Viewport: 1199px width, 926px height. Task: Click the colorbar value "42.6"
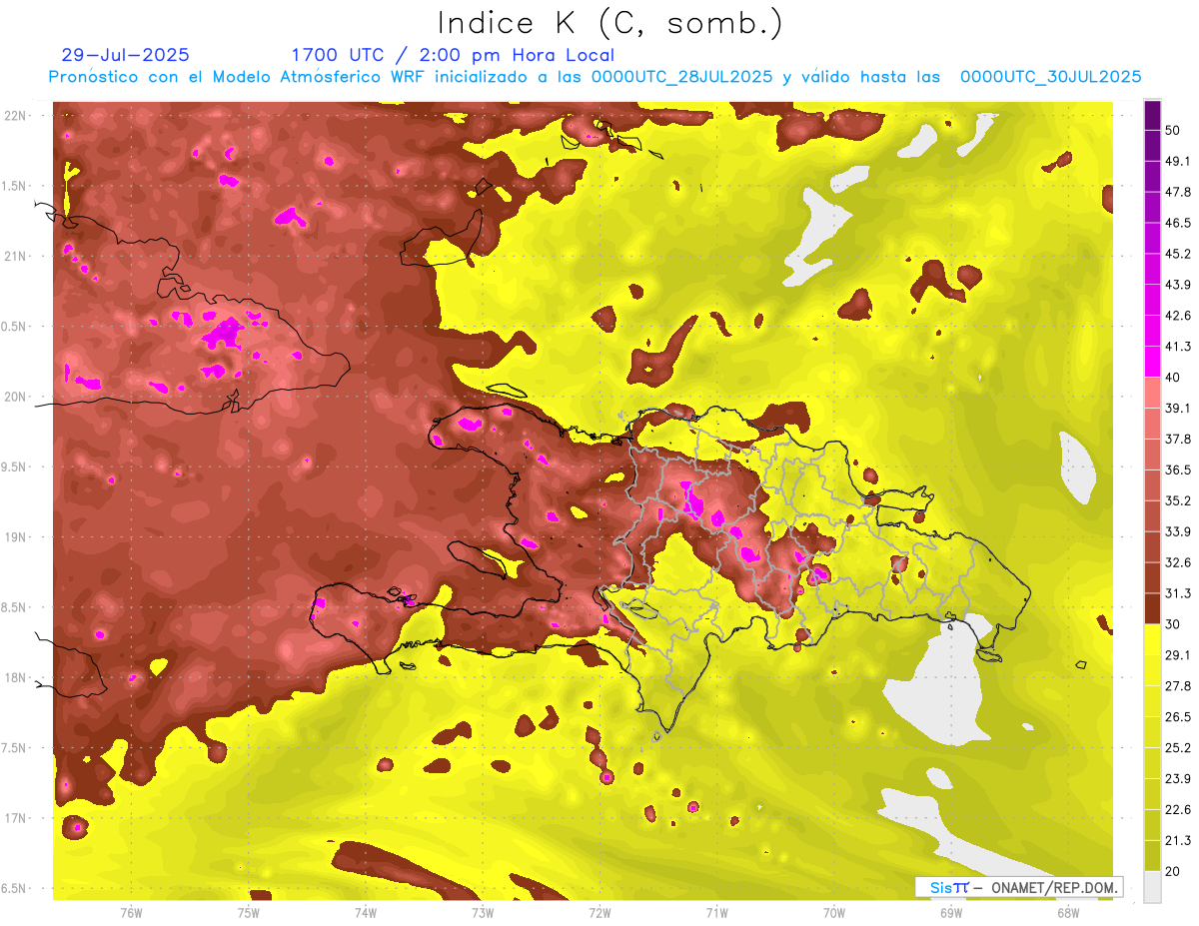pyautogui.click(x=1178, y=316)
